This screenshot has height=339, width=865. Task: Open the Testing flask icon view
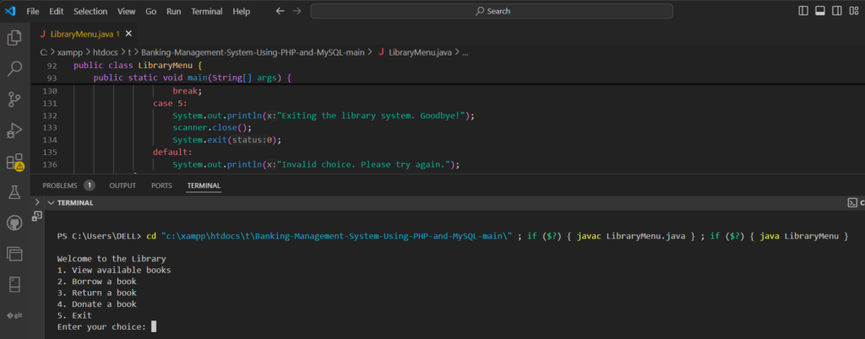pyautogui.click(x=14, y=192)
